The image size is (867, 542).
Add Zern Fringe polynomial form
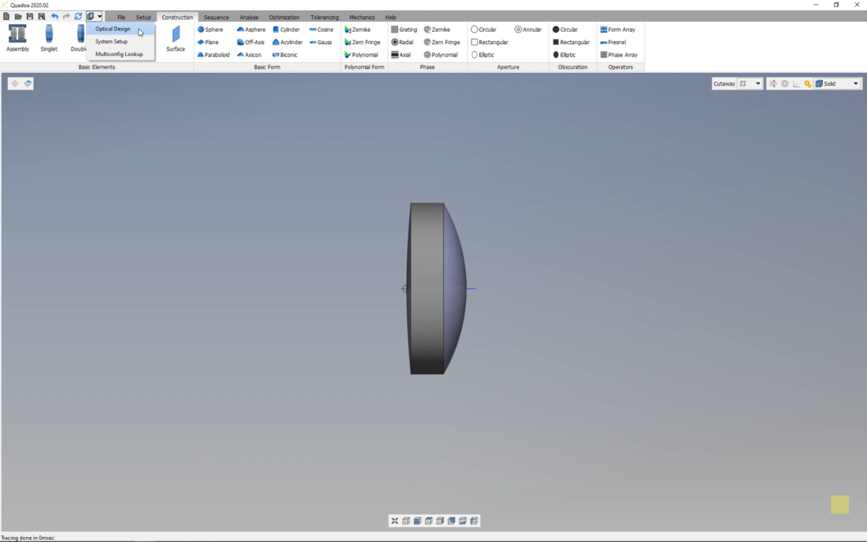click(x=363, y=43)
